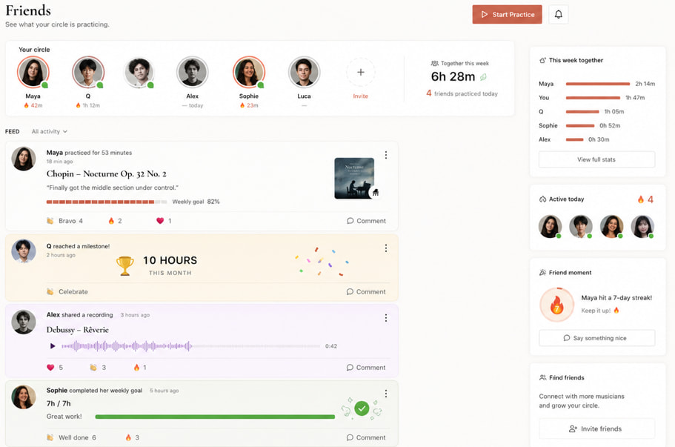
Task: View full stats for this week
Action: (x=596, y=159)
